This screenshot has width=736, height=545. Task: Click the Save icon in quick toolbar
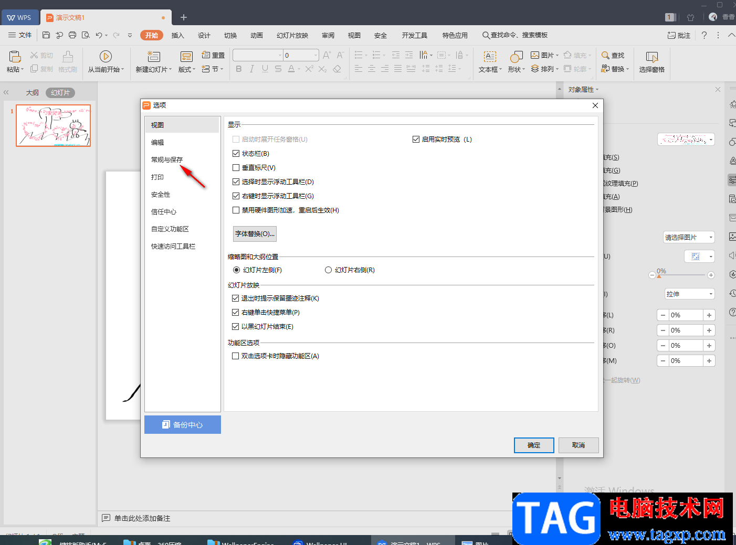click(46, 35)
